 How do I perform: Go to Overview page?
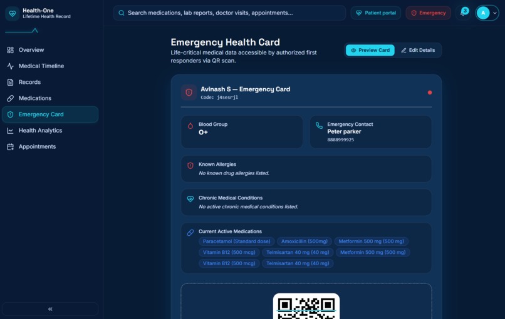pos(50,50)
